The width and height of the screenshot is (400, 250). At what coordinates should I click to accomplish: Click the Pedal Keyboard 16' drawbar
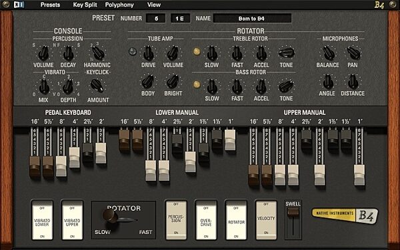[x=35, y=167]
